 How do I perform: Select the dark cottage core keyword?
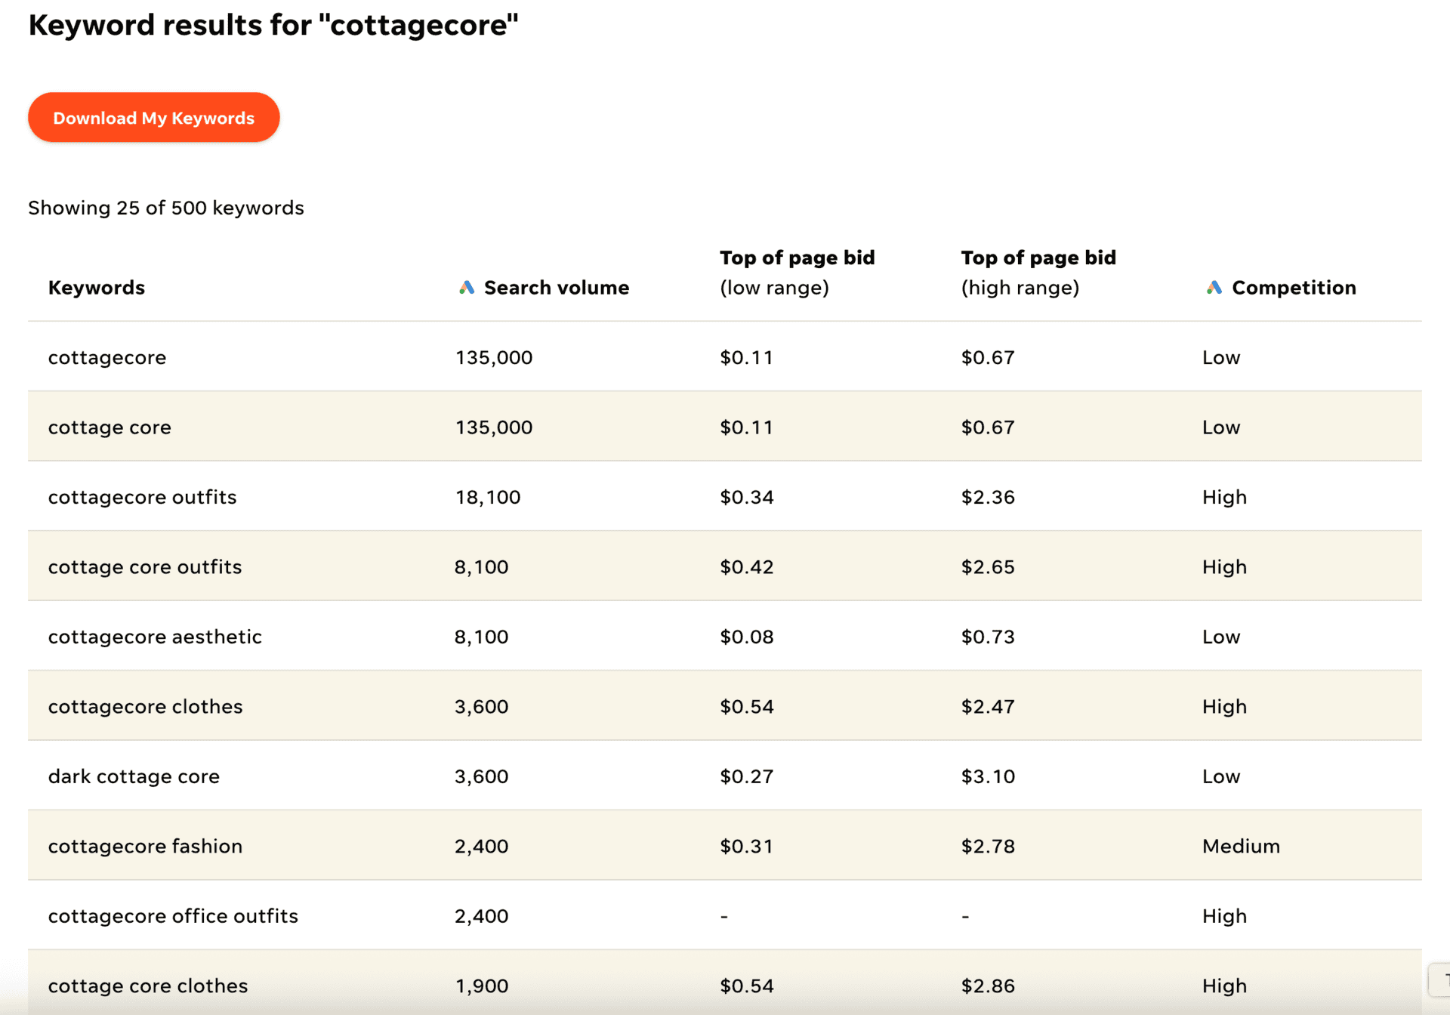tap(134, 776)
